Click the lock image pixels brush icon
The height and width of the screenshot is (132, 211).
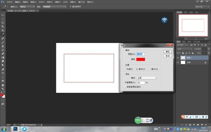pyautogui.click(x=186, y=53)
